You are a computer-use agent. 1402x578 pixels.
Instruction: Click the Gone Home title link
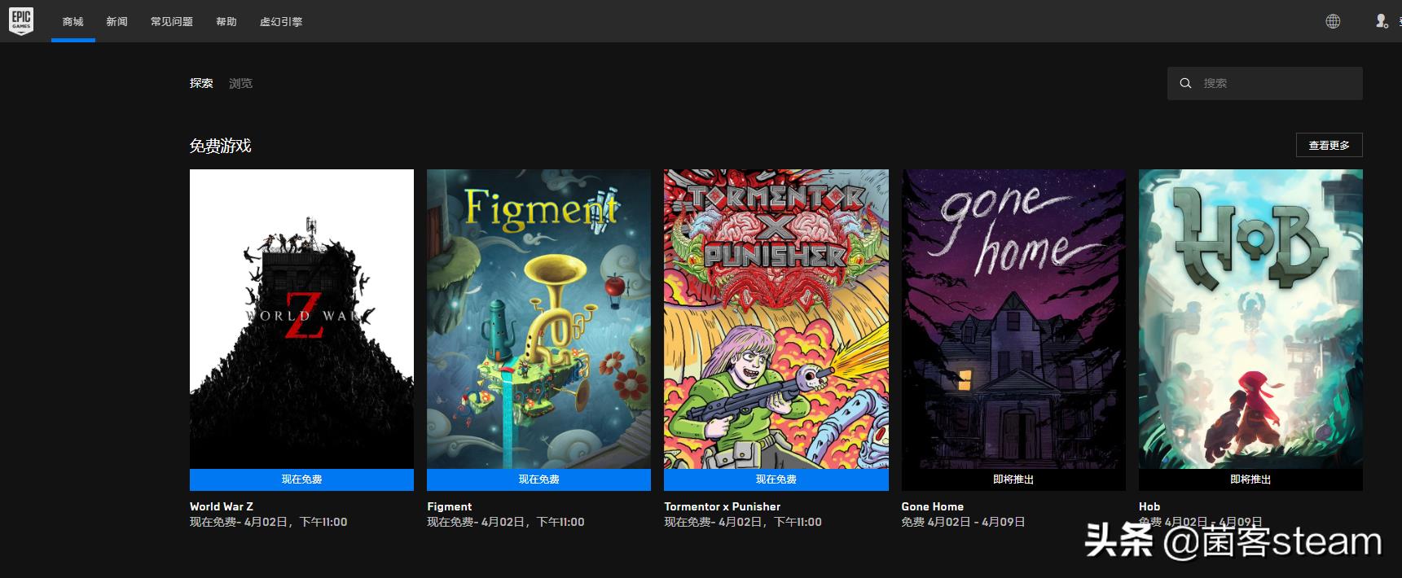pos(932,506)
